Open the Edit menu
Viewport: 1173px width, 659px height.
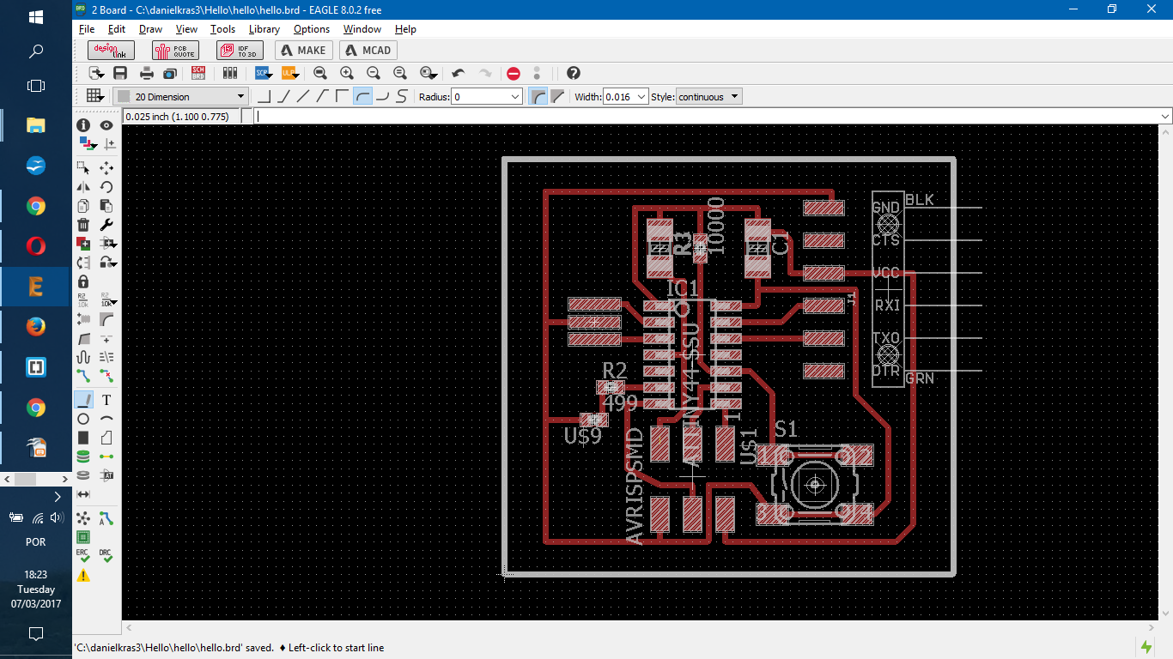(x=117, y=29)
